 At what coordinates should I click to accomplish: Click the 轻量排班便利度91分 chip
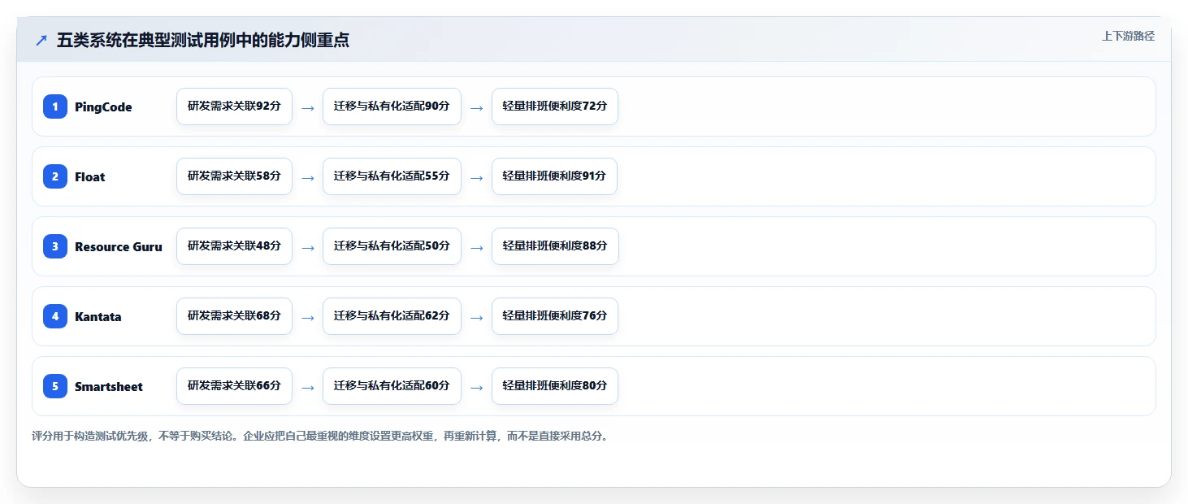554,176
